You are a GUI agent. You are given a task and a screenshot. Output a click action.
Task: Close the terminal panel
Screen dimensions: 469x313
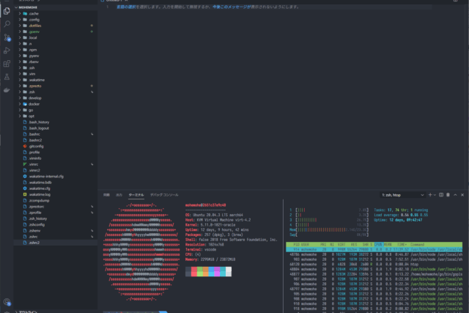pyautogui.click(x=462, y=195)
